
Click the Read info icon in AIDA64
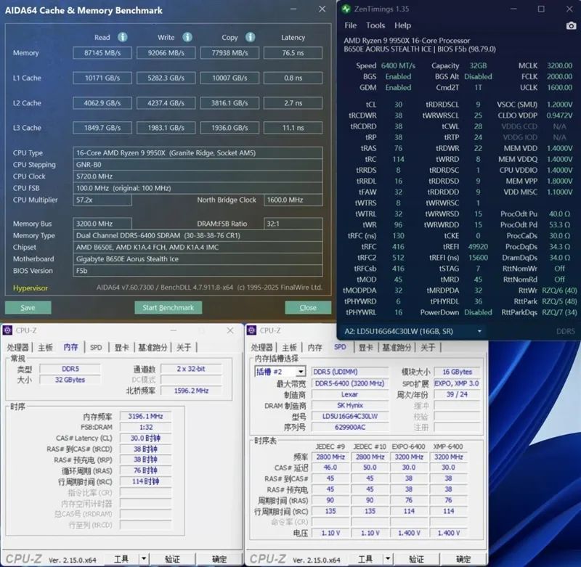point(122,37)
